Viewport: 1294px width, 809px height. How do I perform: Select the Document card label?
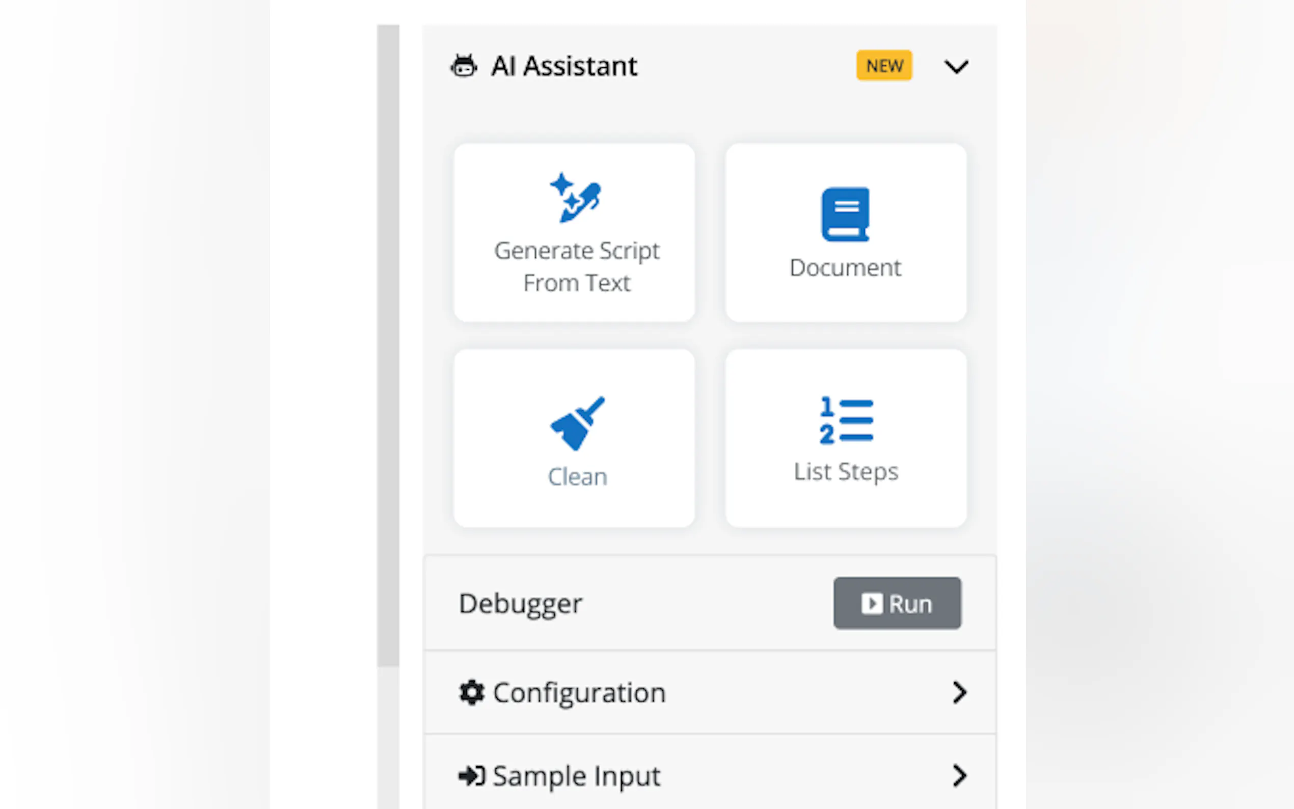845,267
